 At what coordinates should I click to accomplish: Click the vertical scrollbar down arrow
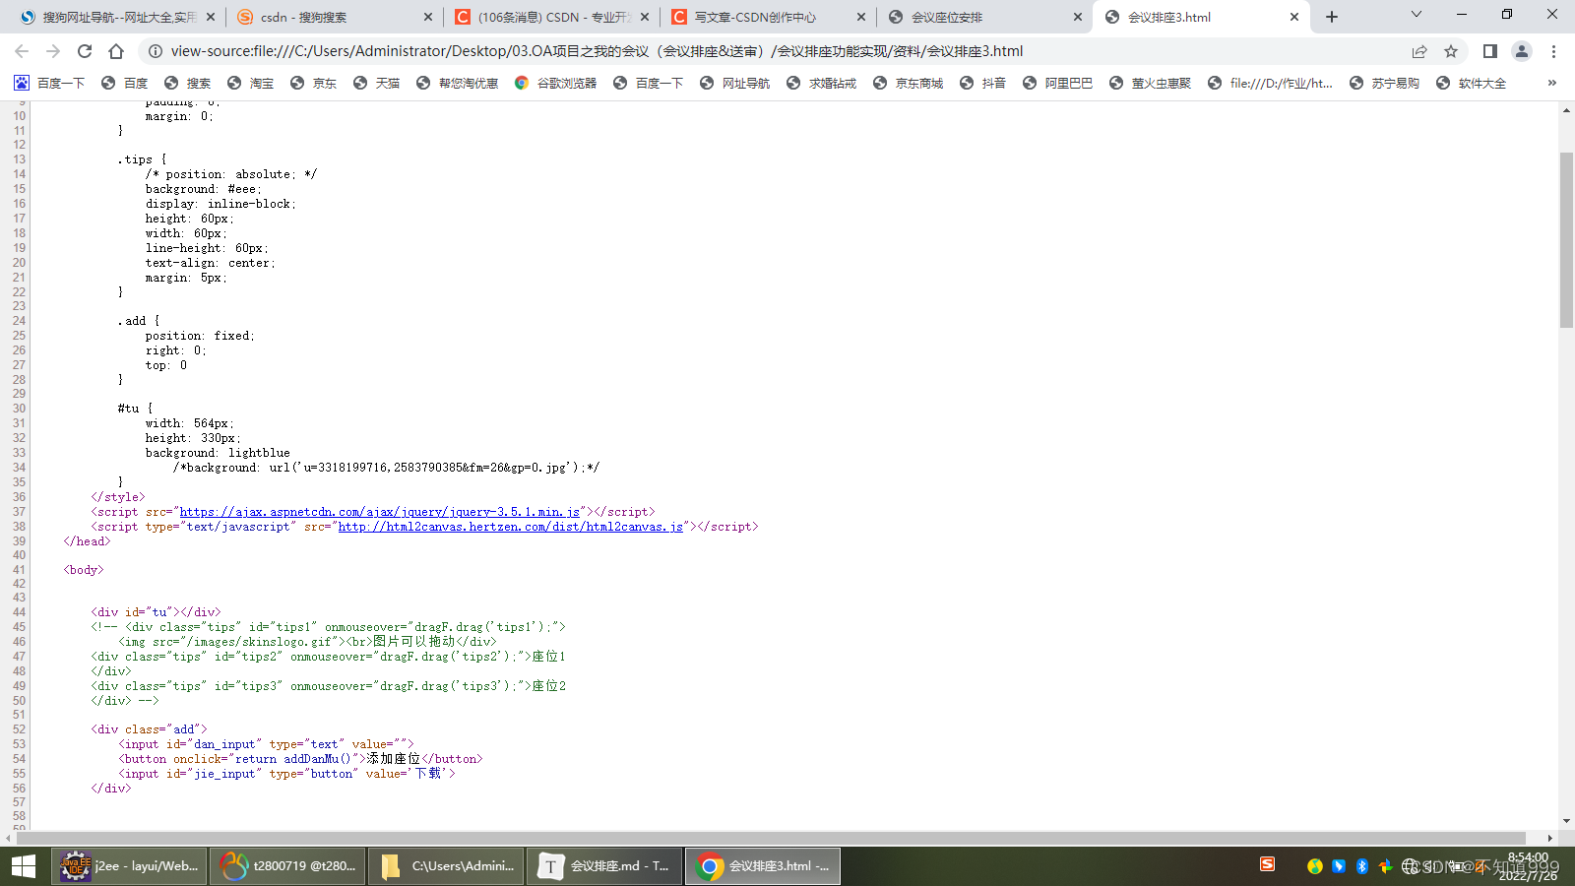(1566, 821)
